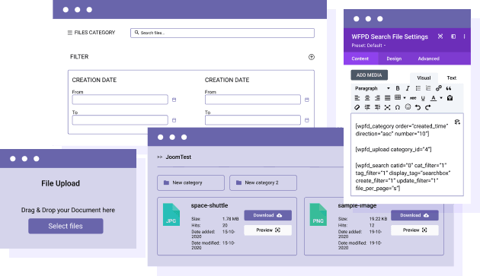
Task: Apply strikethrough formatting
Action: coord(413,98)
